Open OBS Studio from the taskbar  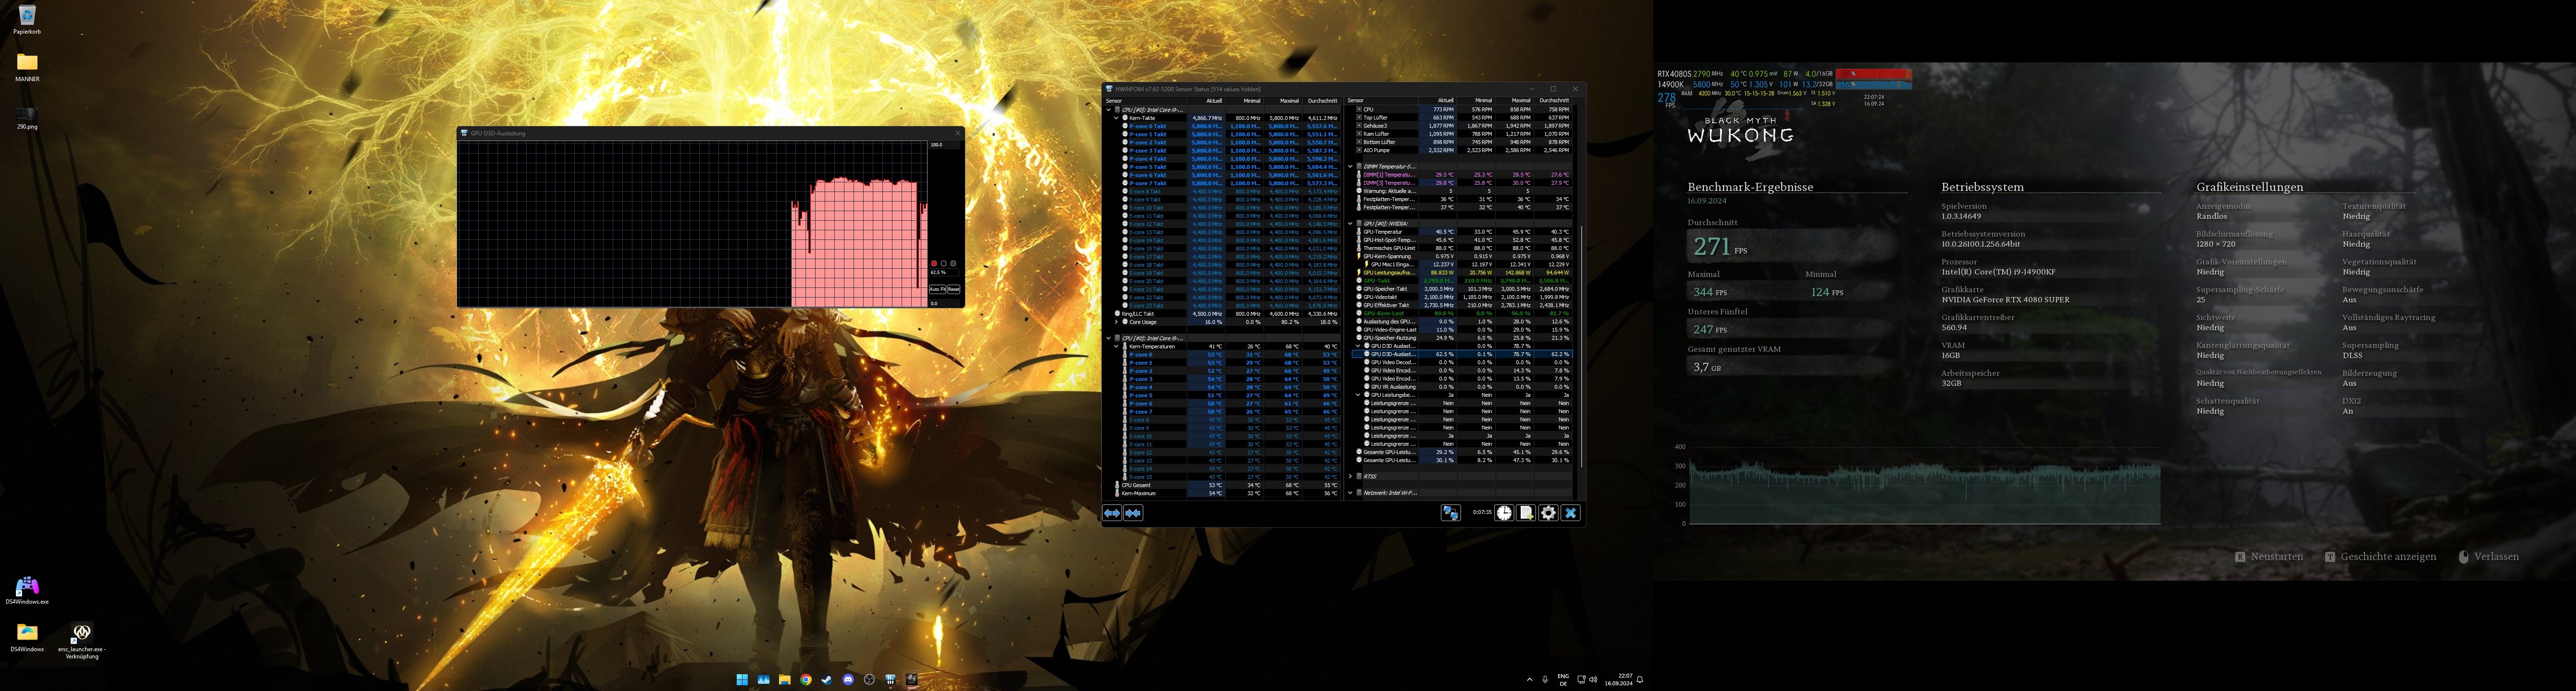pyautogui.click(x=869, y=680)
